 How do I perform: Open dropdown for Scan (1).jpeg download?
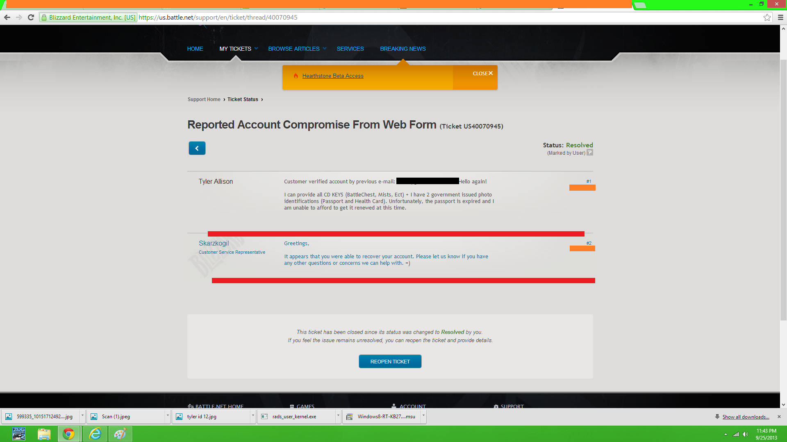coord(168,416)
